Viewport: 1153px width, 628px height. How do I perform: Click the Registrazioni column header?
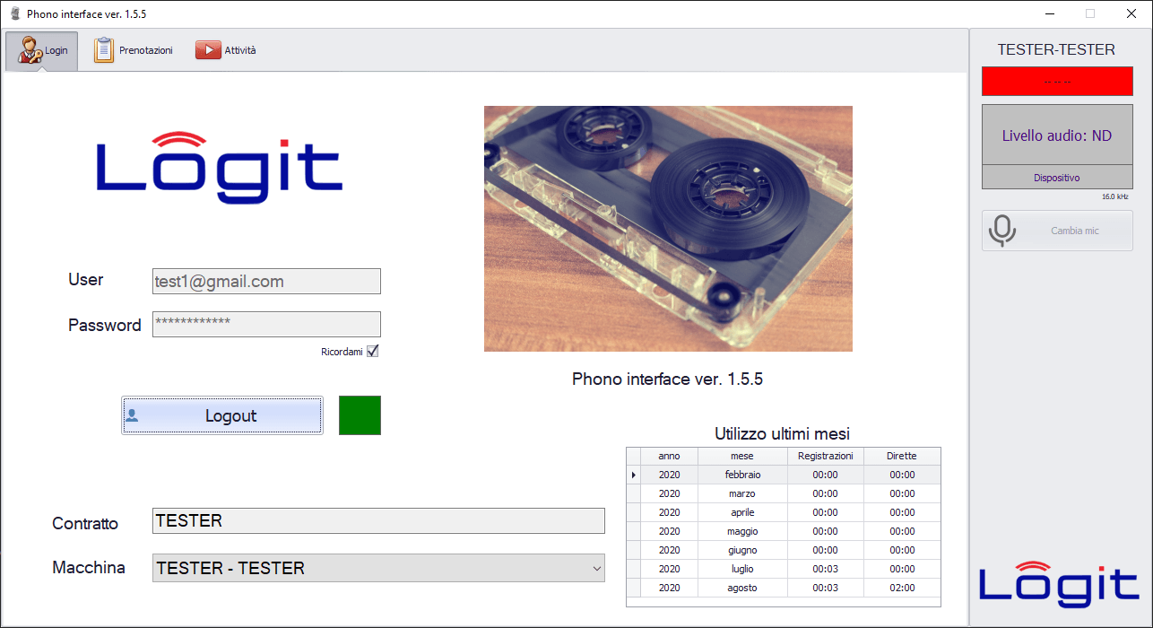826,456
